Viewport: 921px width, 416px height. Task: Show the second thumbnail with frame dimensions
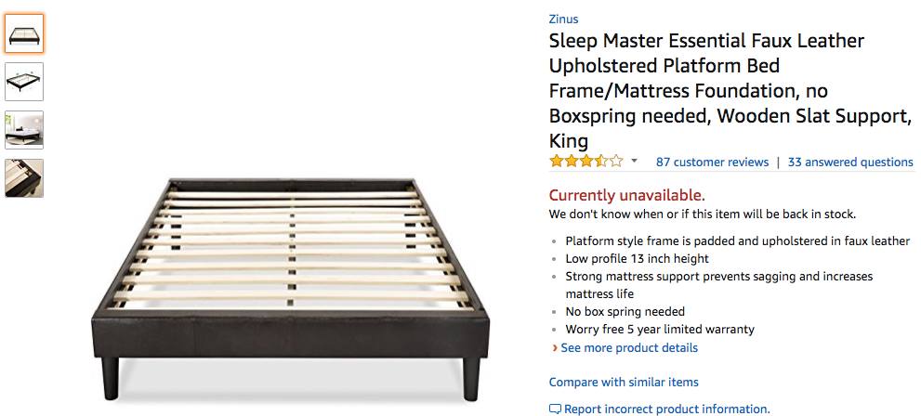click(24, 82)
